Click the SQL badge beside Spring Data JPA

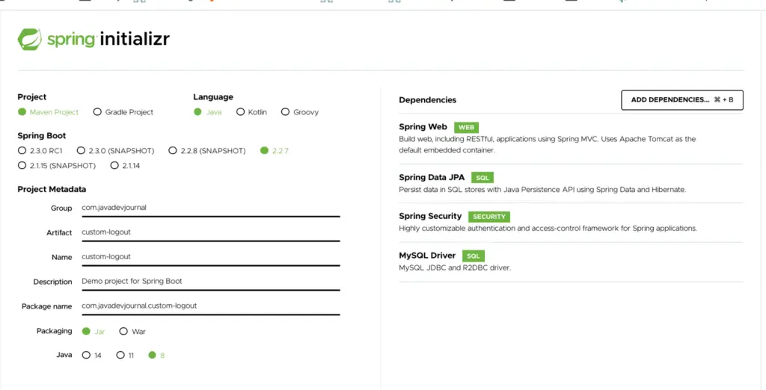pos(482,178)
